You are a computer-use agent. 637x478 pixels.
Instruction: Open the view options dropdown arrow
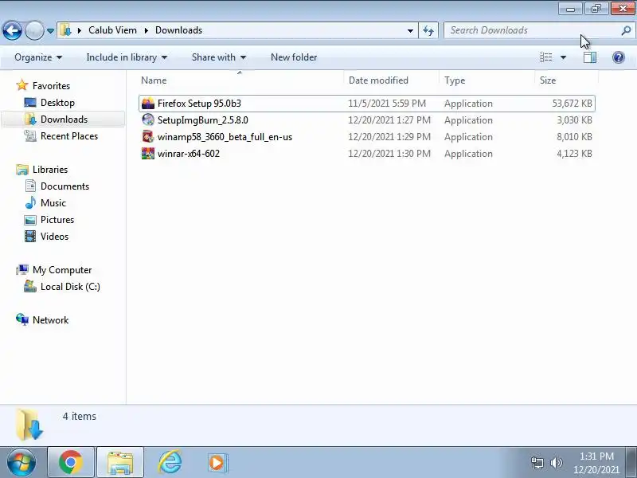563,57
